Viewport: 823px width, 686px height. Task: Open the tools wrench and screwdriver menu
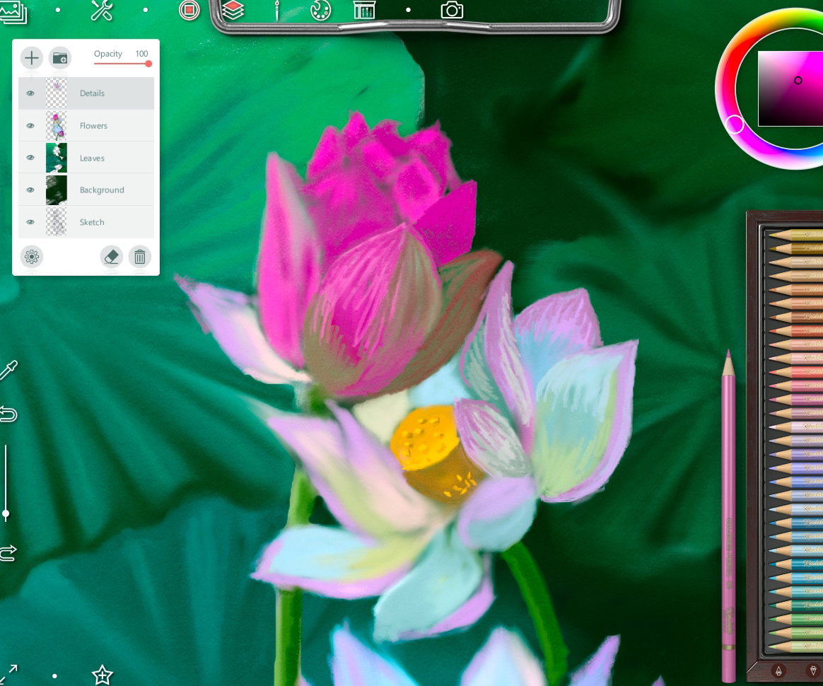(101, 10)
